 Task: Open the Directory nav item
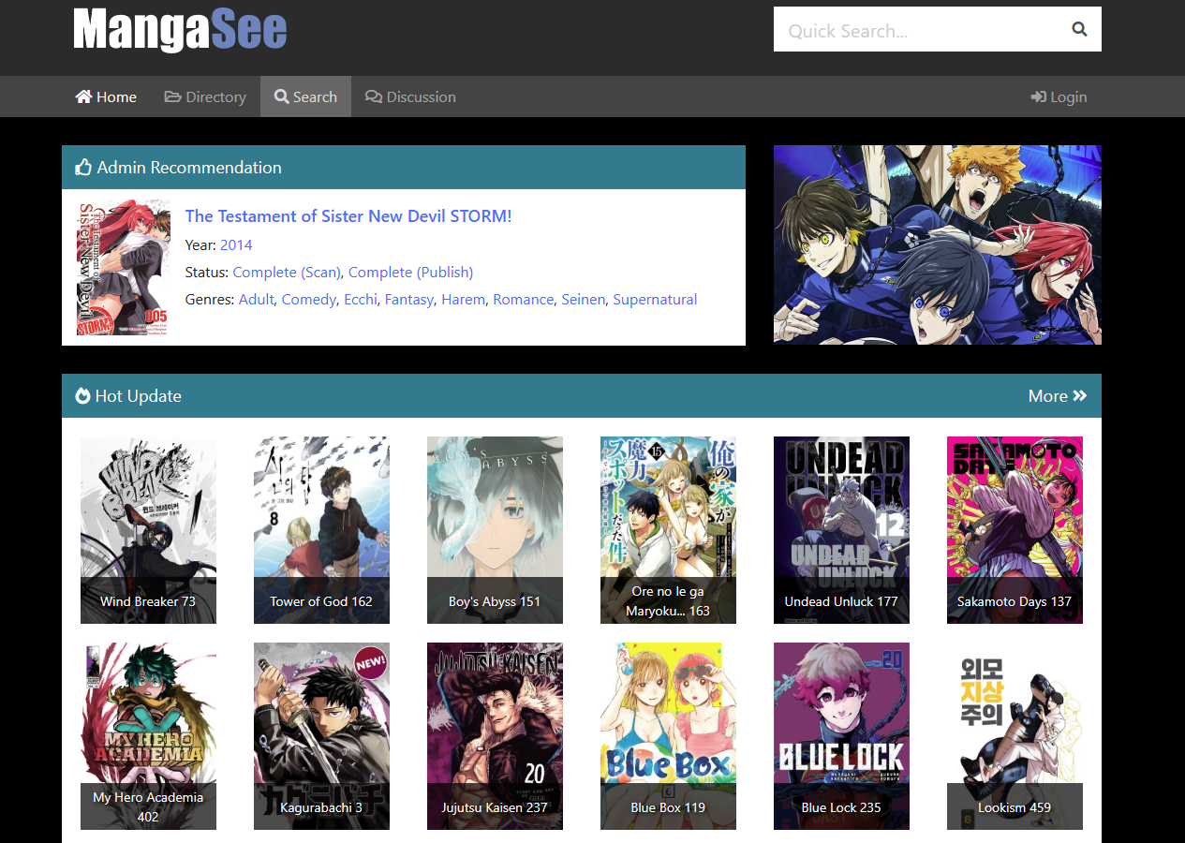(205, 96)
